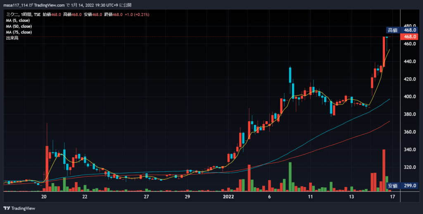Click the tall red candle reaching 468
The width and height of the screenshot is (423, 214).
(x=384, y=52)
